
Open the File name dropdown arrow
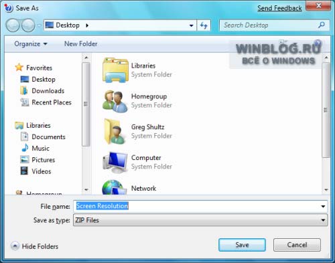[323, 206]
